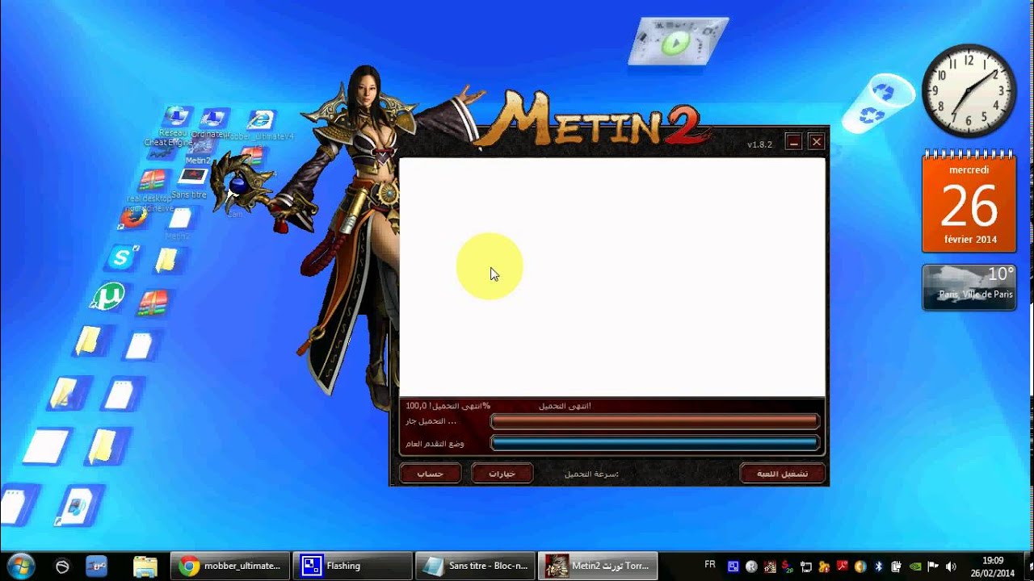Switch to Metin2 Torrent taskbar window
Viewport: 1034px width, 581px height.
[x=597, y=566]
